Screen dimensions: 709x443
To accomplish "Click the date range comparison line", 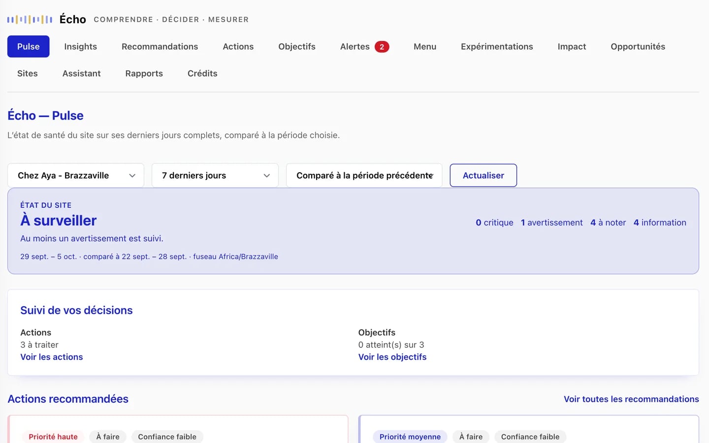I will [x=149, y=256].
